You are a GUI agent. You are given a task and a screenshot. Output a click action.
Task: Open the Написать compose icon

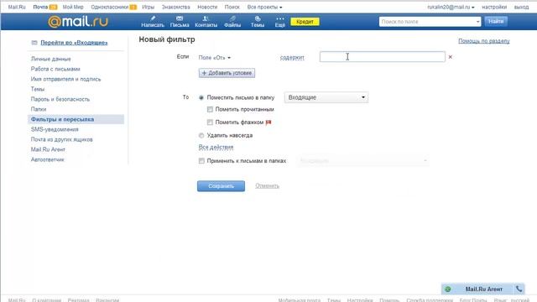click(x=153, y=18)
